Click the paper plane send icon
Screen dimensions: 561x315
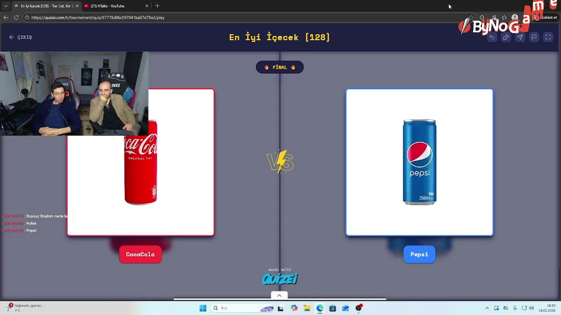point(520,37)
